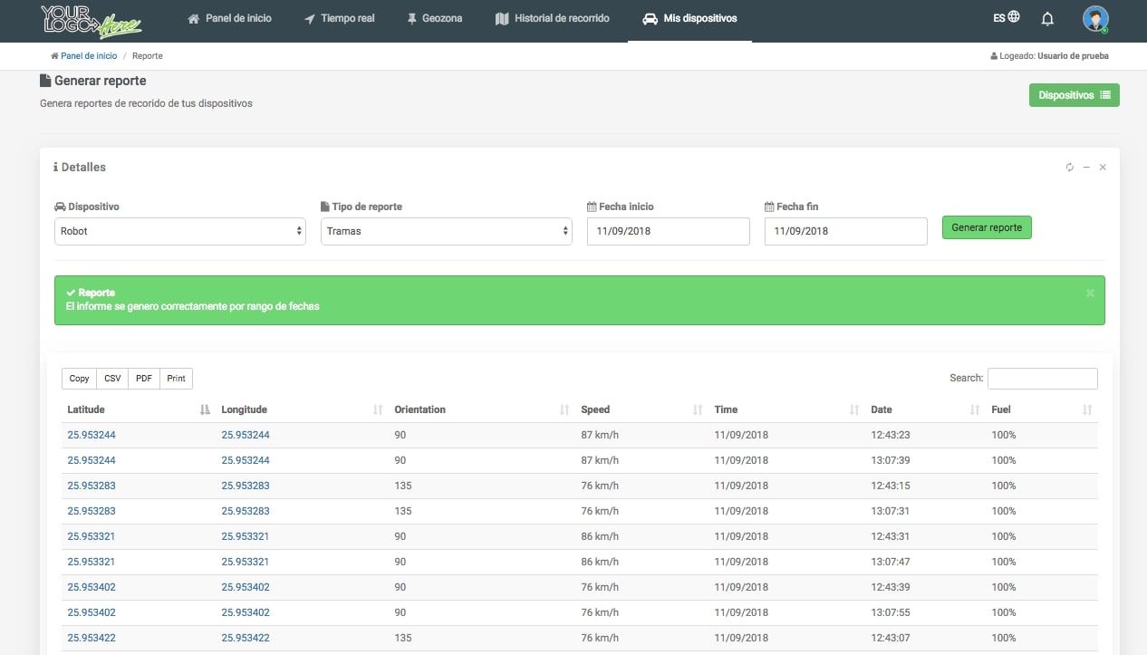Open the Fecha inicio date picker field
This screenshot has width=1147, height=655.
tap(668, 231)
